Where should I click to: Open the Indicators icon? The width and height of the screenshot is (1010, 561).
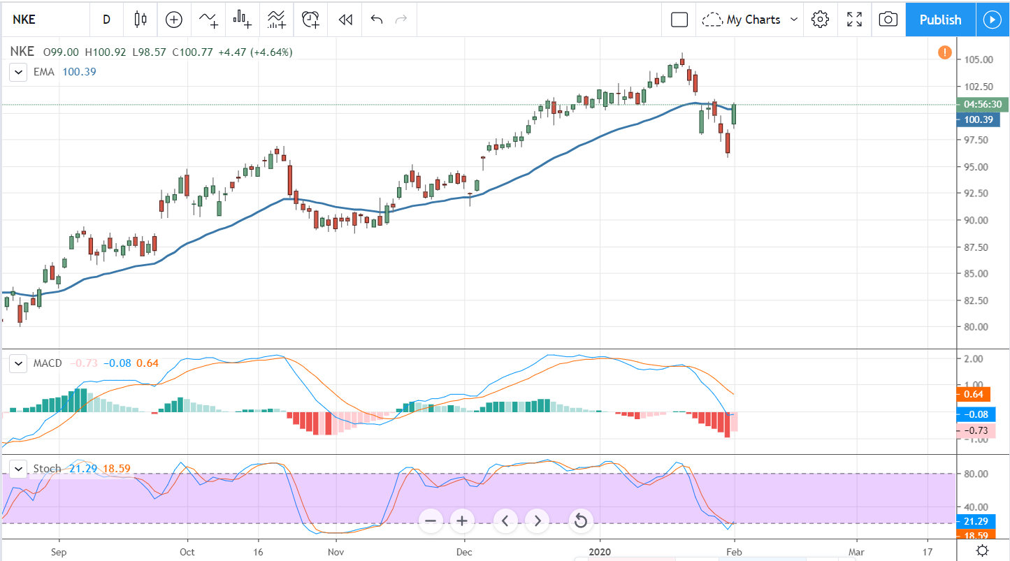tap(208, 20)
